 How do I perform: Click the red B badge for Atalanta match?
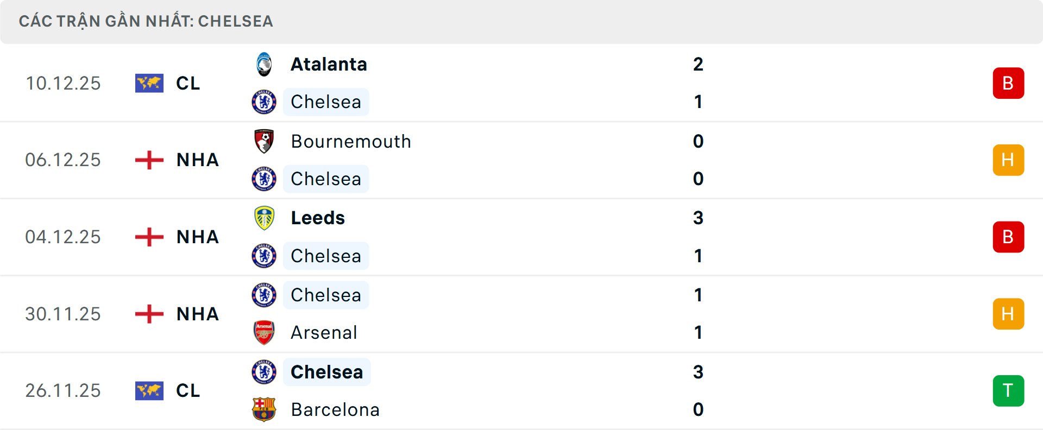point(1008,83)
